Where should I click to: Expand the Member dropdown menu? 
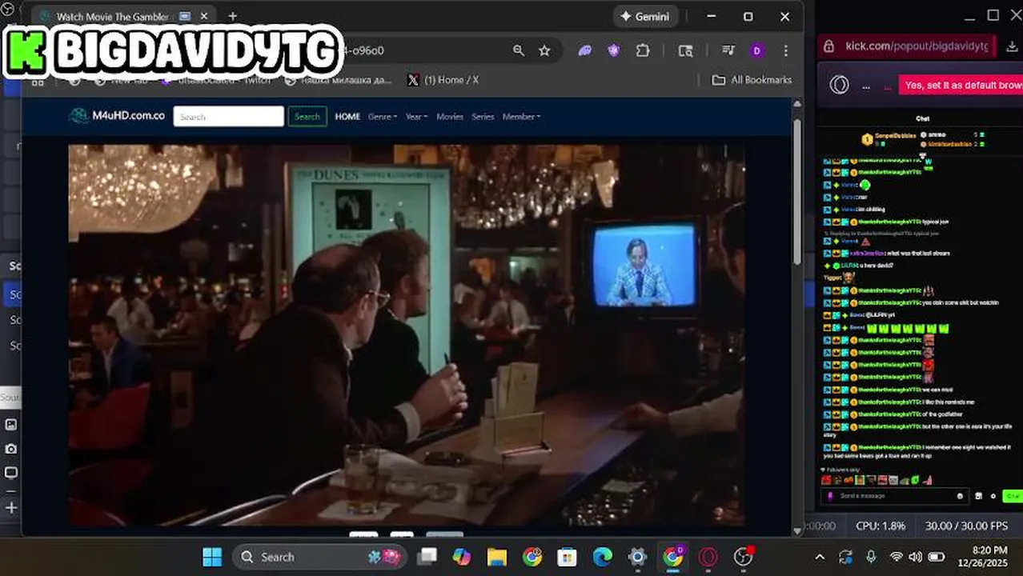pyautogui.click(x=521, y=117)
